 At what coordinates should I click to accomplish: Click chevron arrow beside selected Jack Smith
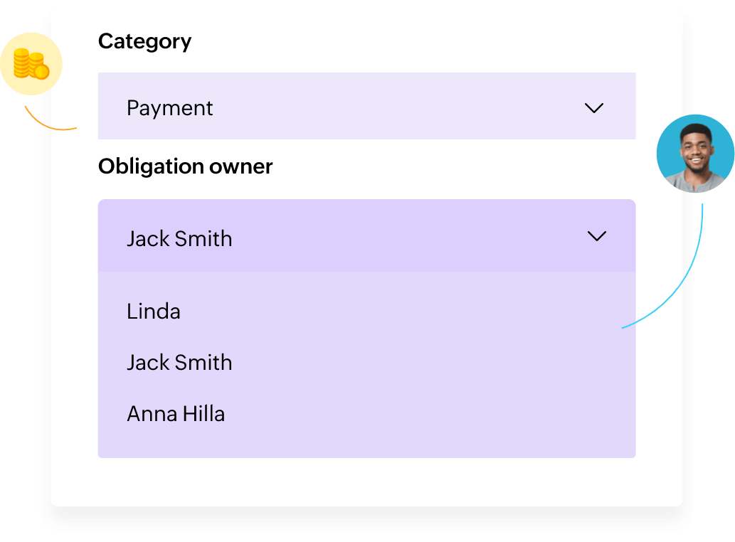click(x=596, y=236)
